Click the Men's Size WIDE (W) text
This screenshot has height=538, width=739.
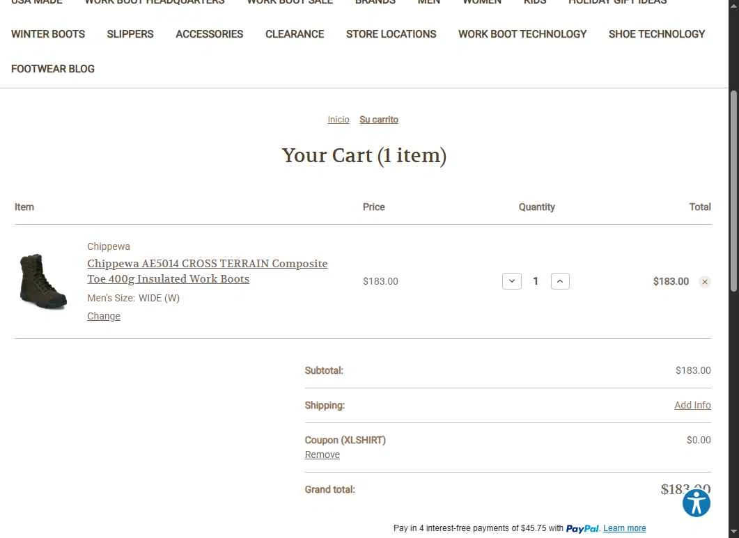coord(133,298)
